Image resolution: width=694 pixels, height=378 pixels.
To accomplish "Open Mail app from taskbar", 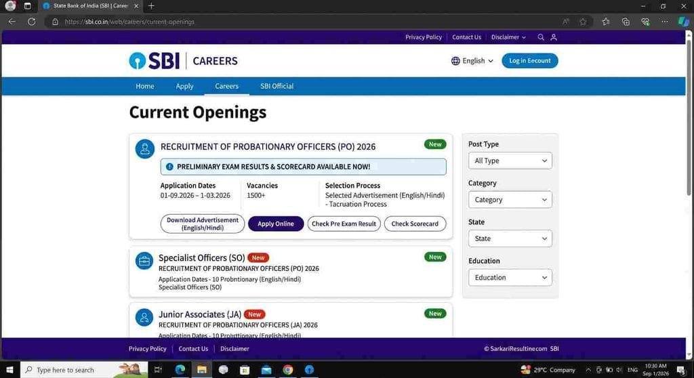I will pos(266,370).
